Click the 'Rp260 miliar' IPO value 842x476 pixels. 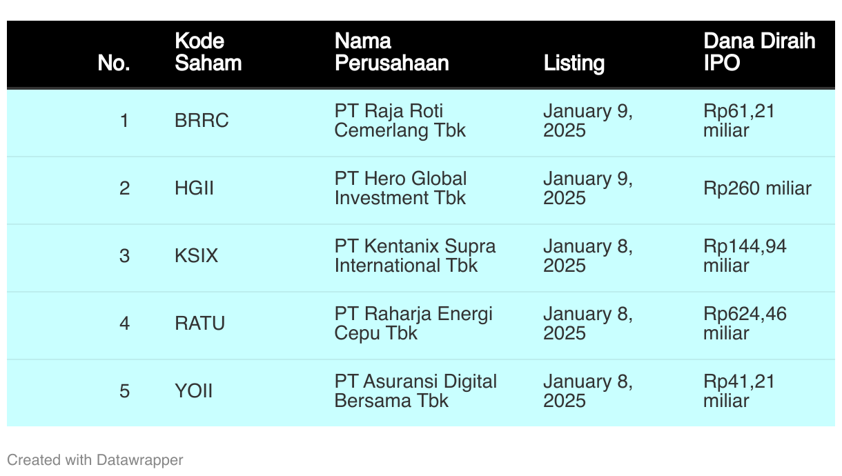click(757, 188)
